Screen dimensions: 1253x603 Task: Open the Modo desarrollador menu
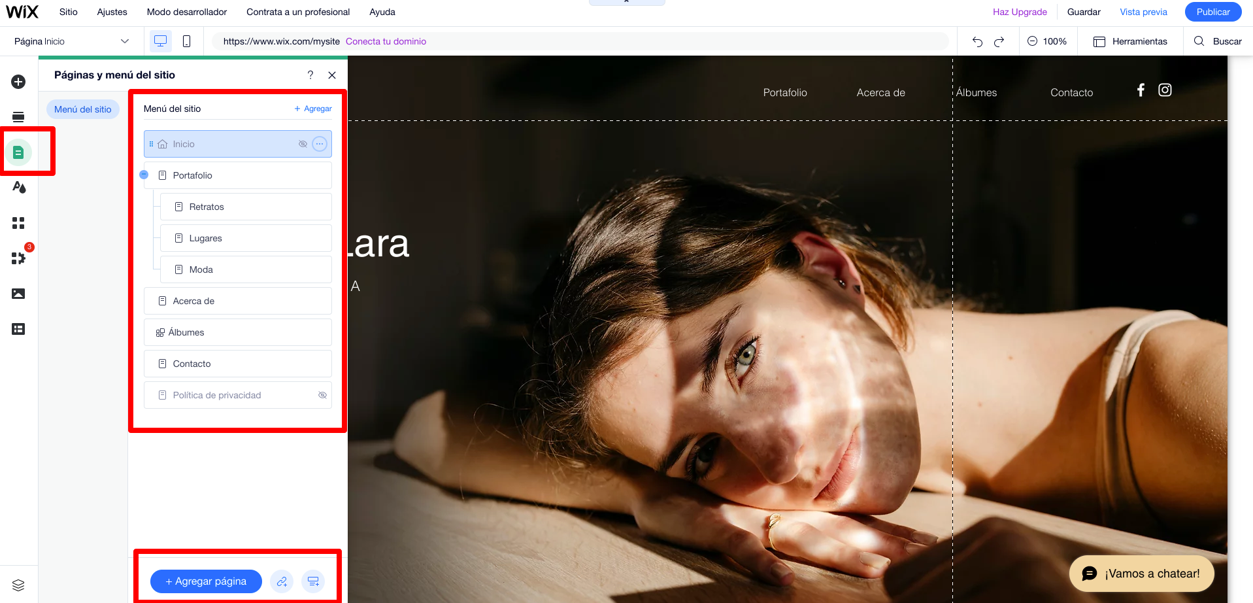186,12
